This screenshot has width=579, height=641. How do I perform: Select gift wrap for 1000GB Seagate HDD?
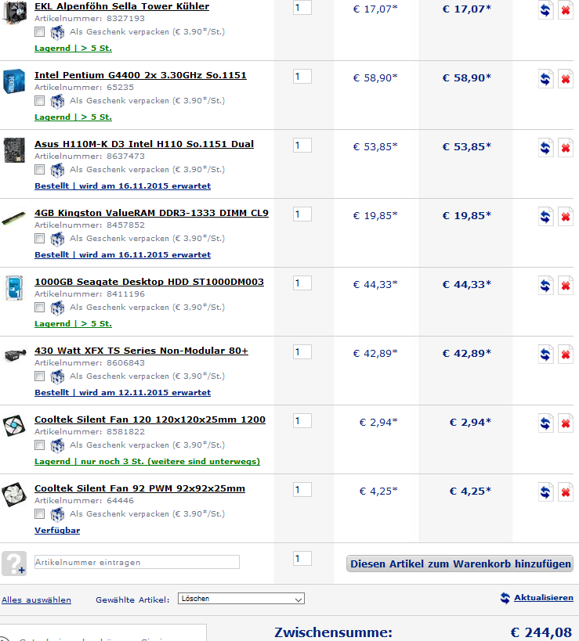click(39, 308)
